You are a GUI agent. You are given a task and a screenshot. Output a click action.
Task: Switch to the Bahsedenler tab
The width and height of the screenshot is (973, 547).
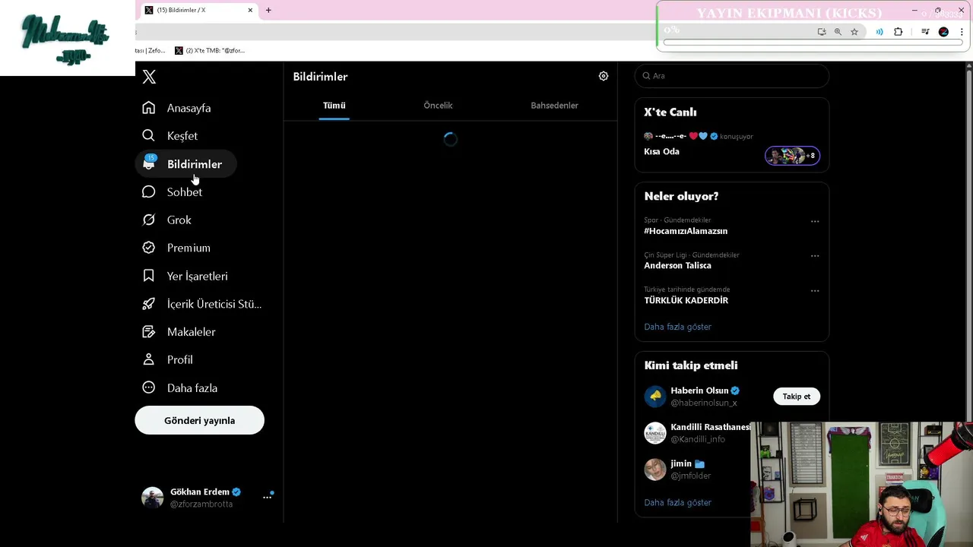coord(554,106)
